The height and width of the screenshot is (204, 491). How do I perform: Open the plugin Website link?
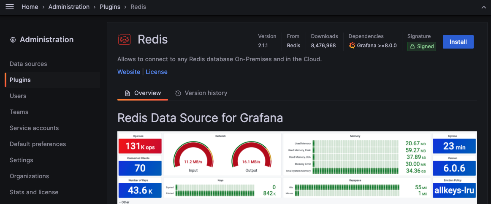coord(129,72)
